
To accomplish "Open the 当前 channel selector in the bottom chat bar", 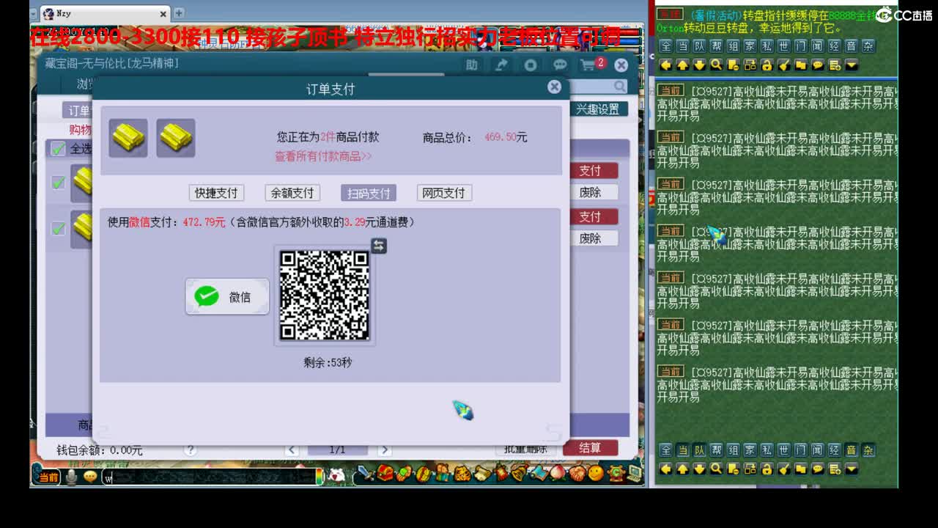I will click(47, 477).
